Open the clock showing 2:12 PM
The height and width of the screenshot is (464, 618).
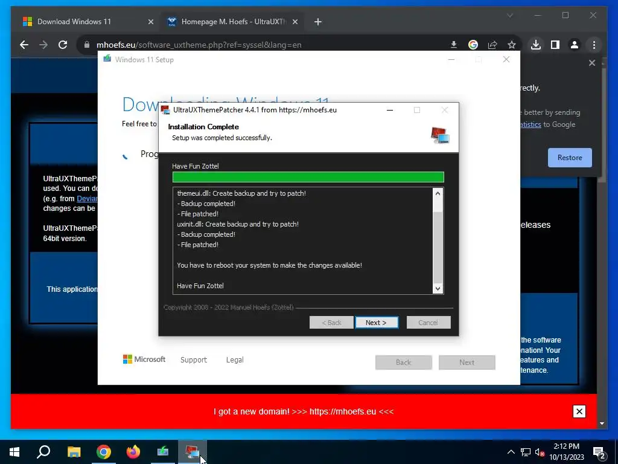567,452
